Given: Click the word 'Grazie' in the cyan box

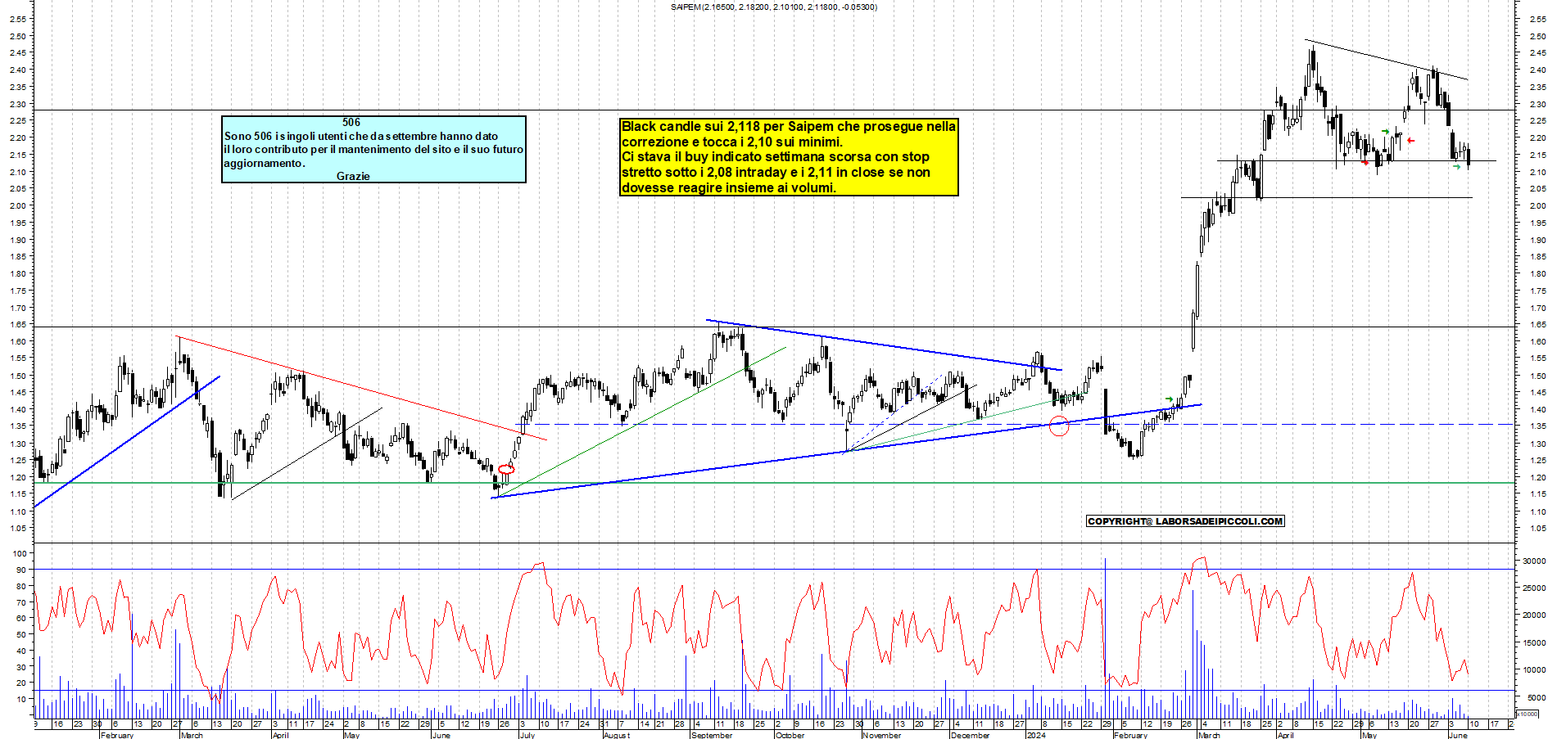Looking at the screenshot, I should [353, 176].
